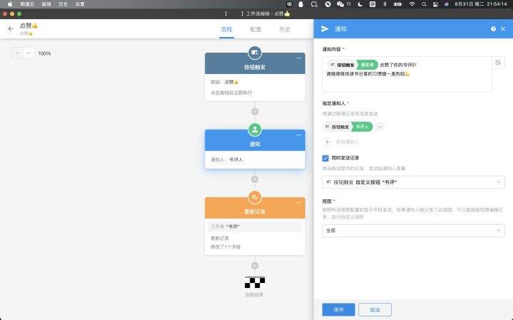Viewport: 513px width, 320px height.
Task: Click the 触发者 green tag in content
Action: (x=367, y=65)
